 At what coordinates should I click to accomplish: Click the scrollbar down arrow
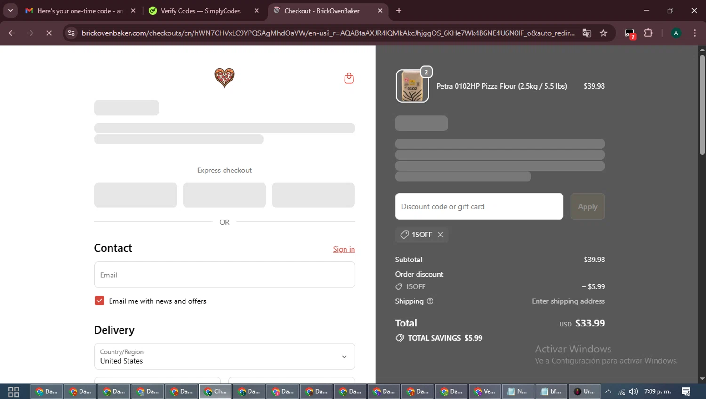coord(702,379)
